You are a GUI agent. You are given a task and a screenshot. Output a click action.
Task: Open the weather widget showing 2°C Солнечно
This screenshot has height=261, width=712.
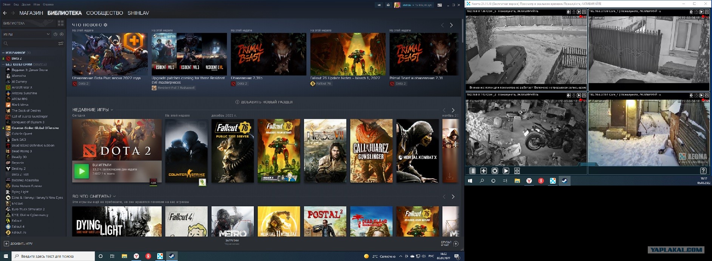[380, 256]
